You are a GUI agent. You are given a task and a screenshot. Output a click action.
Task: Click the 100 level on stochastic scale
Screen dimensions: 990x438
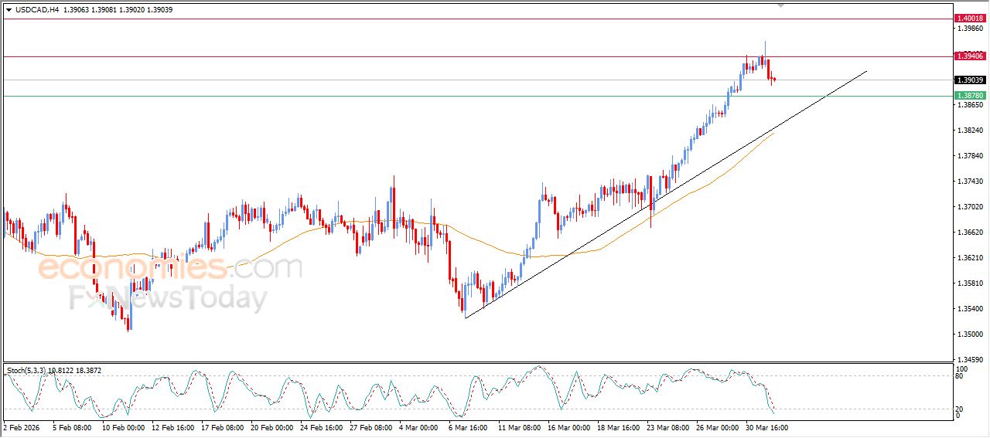[x=962, y=369]
